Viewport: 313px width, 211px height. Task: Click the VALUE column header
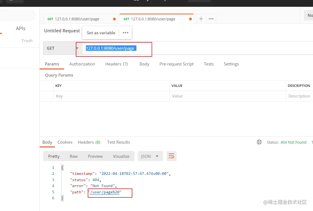click(x=177, y=86)
